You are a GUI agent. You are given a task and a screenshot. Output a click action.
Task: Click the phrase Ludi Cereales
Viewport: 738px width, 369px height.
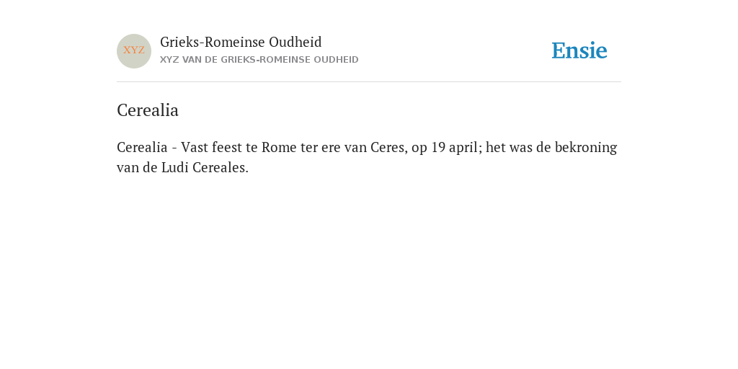[x=205, y=167]
